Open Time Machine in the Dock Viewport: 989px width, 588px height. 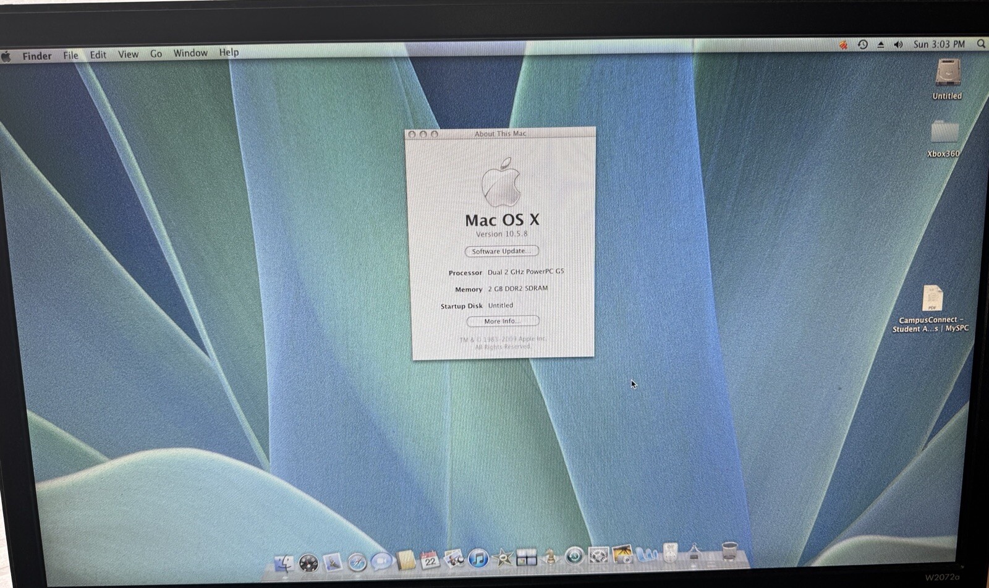tap(574, 556)
